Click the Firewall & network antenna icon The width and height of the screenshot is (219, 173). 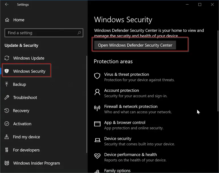(97, 108)
